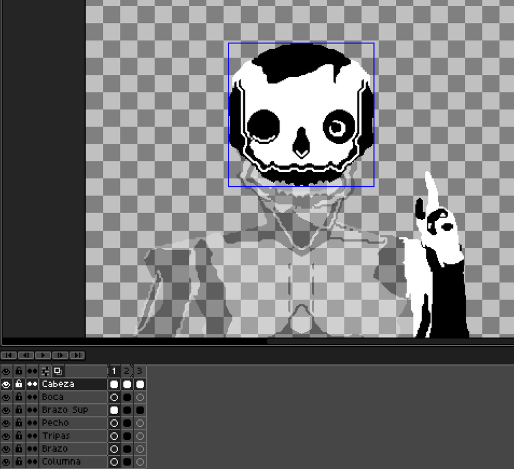Select Tripas cel in frame 2
Viewport: 514px width, 469px height.
[x=127, y=436]
